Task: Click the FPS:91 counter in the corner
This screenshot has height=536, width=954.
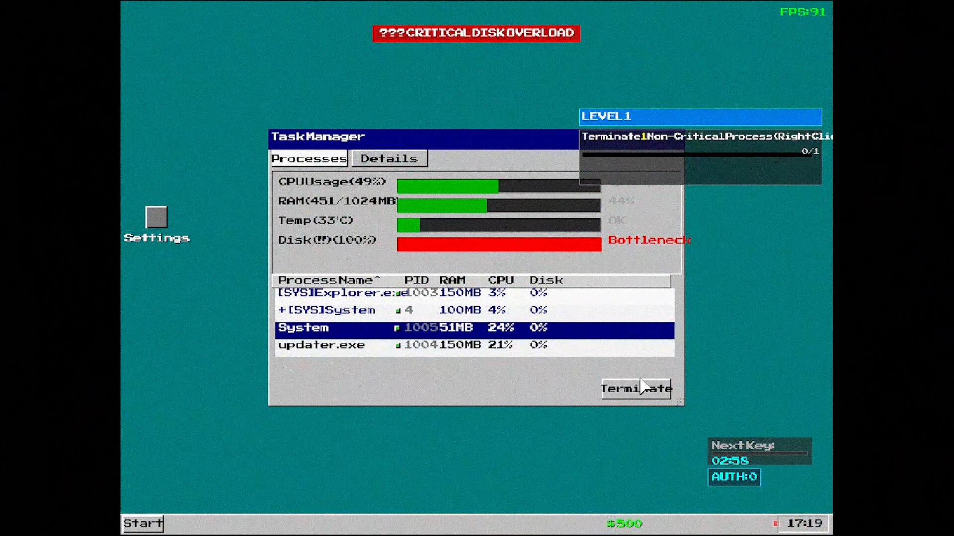Action: (803, 12)
